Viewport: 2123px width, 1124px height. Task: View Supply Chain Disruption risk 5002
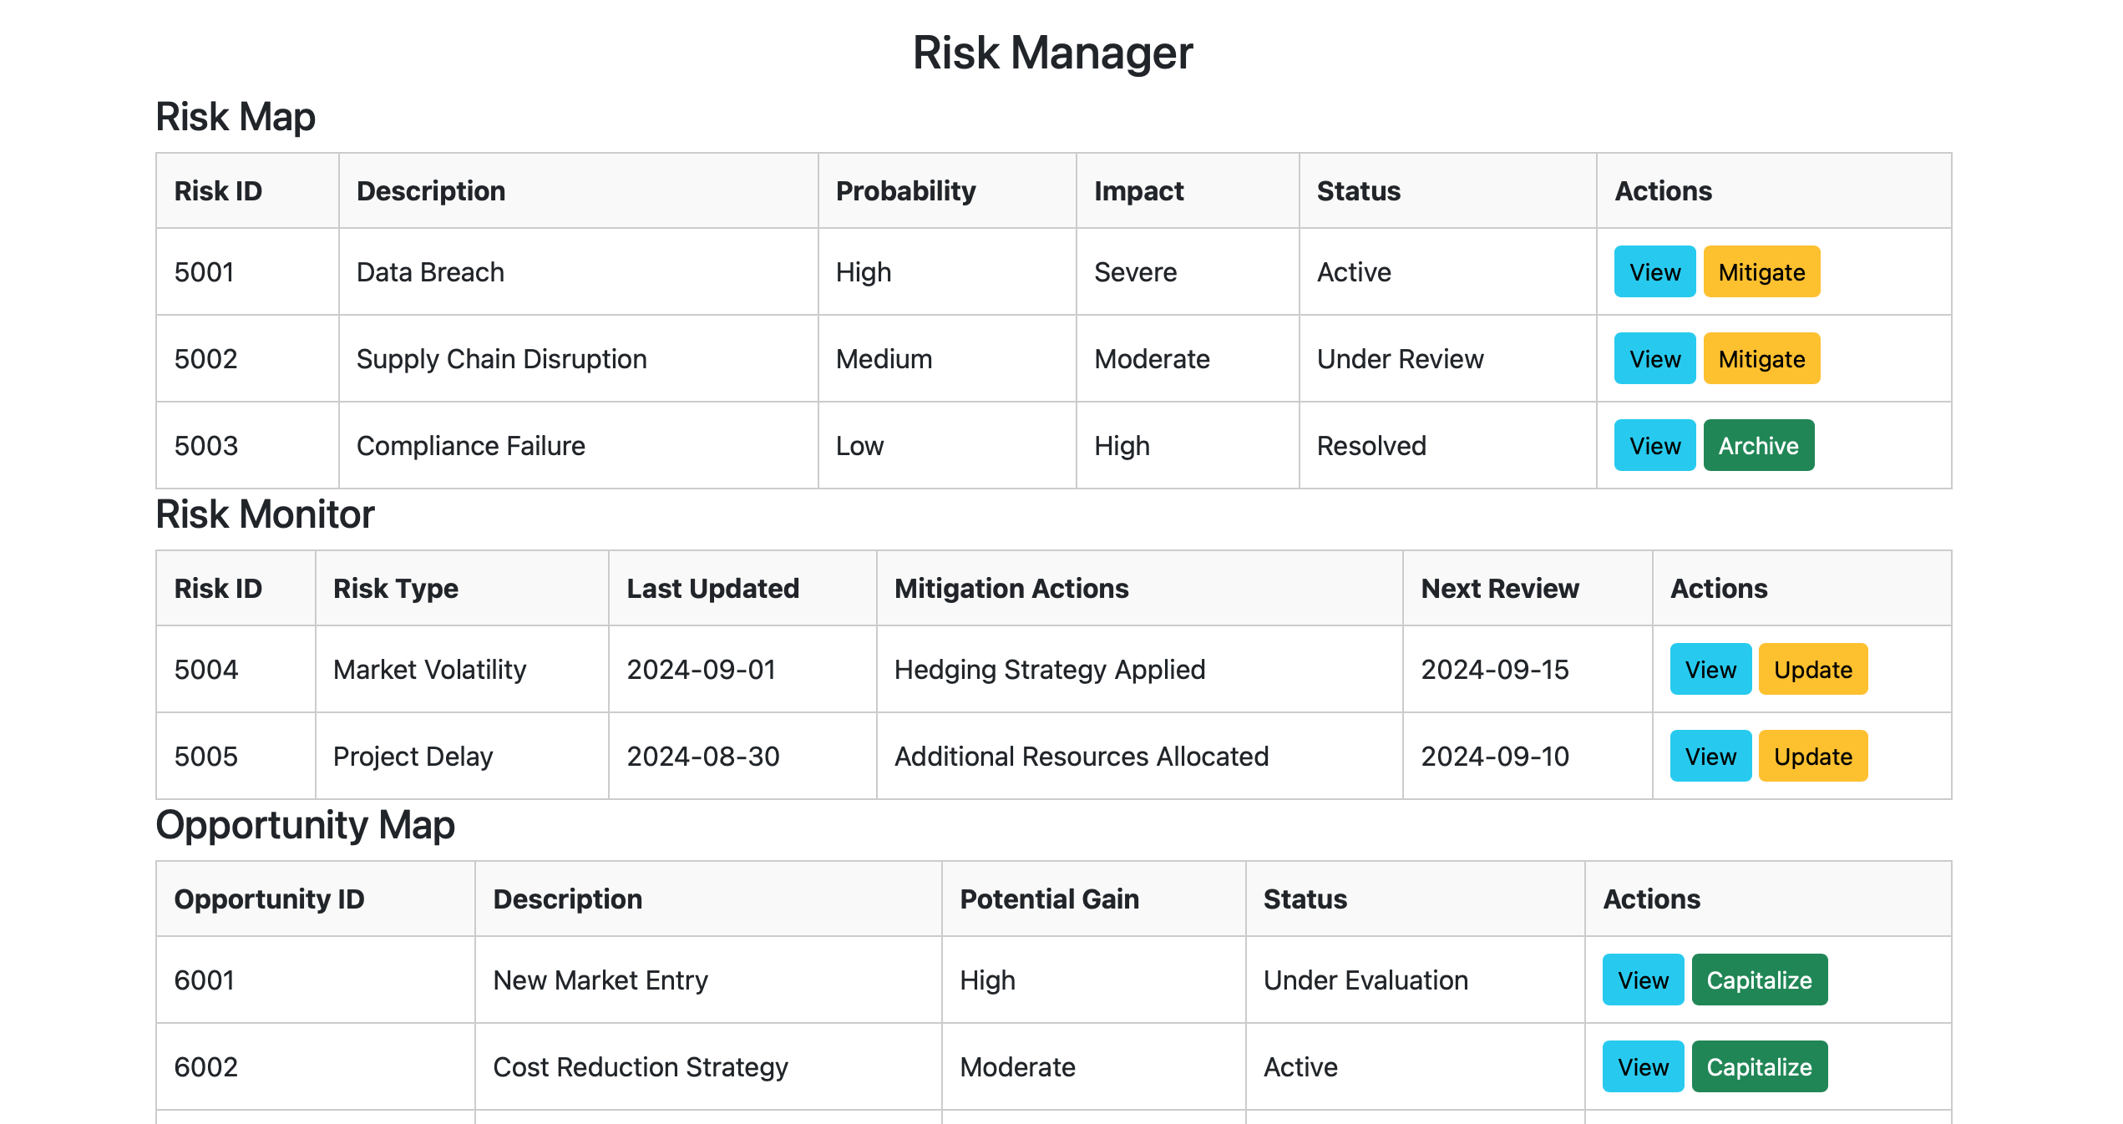coord(1654,359)
